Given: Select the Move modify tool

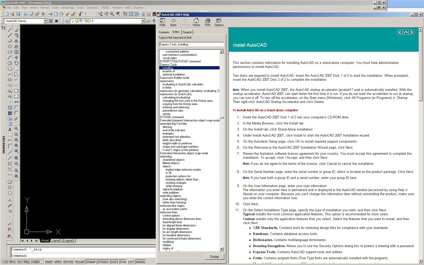Looking at the screenshot, I should coord(16,58).
